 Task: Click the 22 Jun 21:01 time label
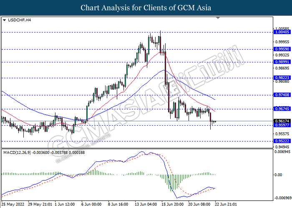coord(226,204)
